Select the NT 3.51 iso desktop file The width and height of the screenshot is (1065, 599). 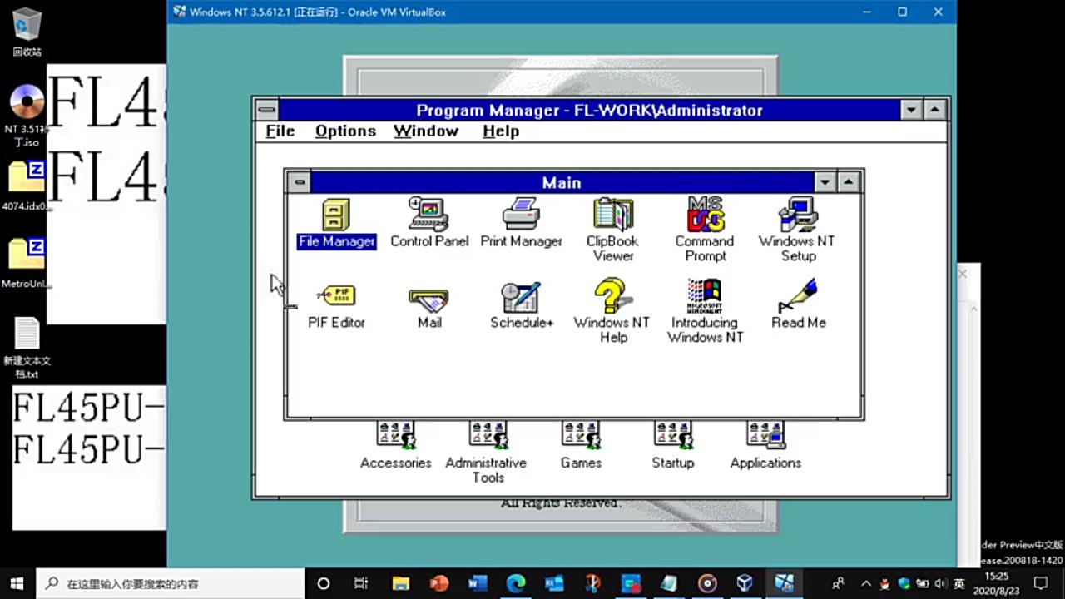click(27, 116)
